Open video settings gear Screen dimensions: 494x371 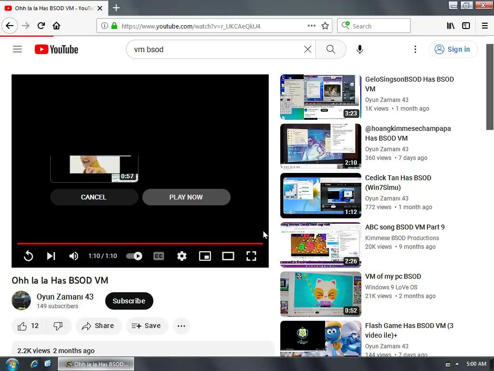(x=182, y=256)
